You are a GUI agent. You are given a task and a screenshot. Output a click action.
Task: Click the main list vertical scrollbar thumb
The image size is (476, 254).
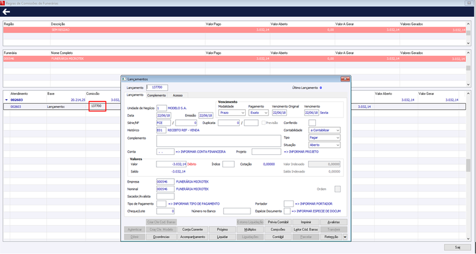tap(468, 165)
